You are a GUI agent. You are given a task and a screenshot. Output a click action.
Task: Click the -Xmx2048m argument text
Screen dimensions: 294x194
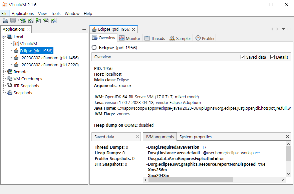pos(158,175)
